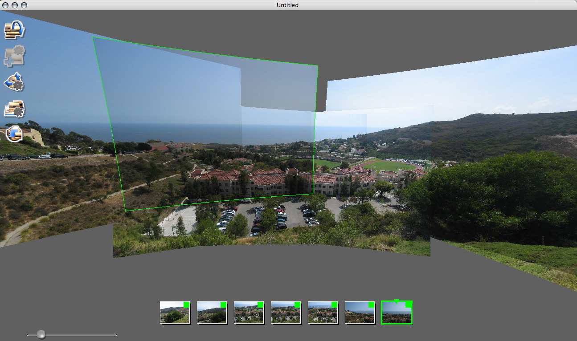Click the greyed-out puzzle piece with gear icon
Screen dimensions: 577x341
[14, 56]
